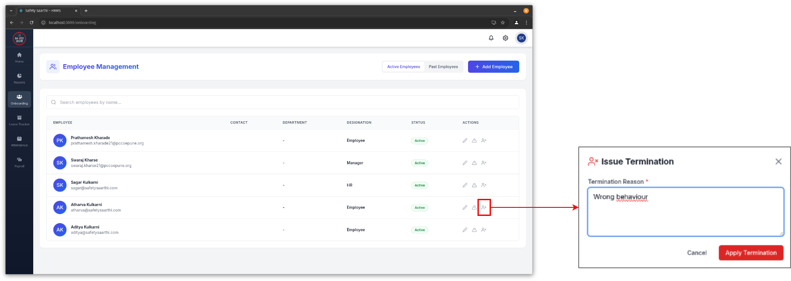Screen dimensions: 791x281
Task: Open the Home page in sidebar
Action: (x=19, y=57)
